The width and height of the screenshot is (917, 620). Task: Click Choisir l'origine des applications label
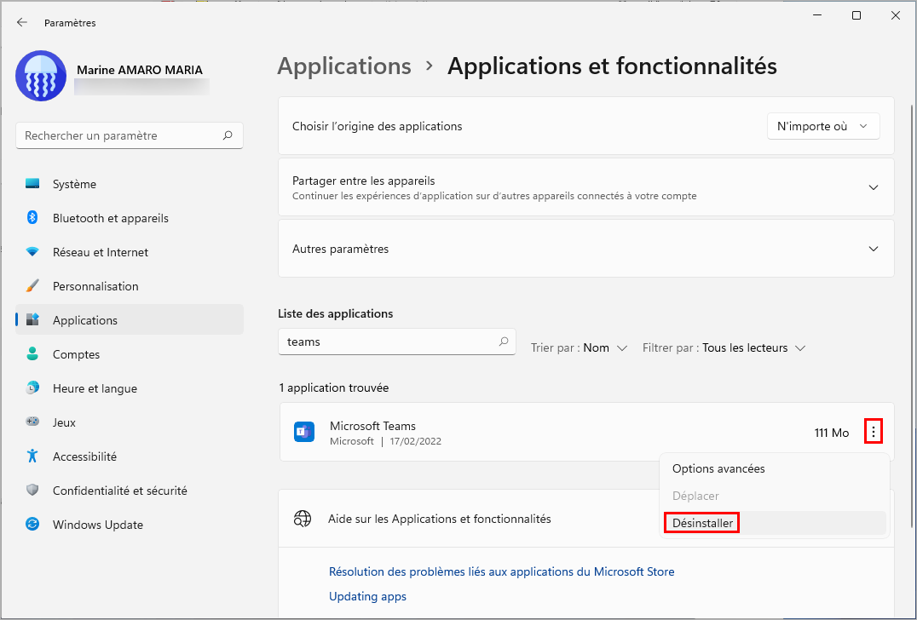378,126
